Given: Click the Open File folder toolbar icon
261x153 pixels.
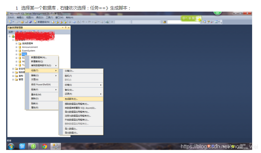Looking at the screenshot, I should point(22,22).
